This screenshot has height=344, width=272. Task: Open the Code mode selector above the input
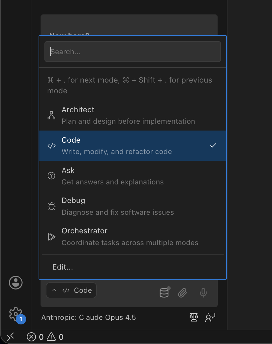pos(71,290)
